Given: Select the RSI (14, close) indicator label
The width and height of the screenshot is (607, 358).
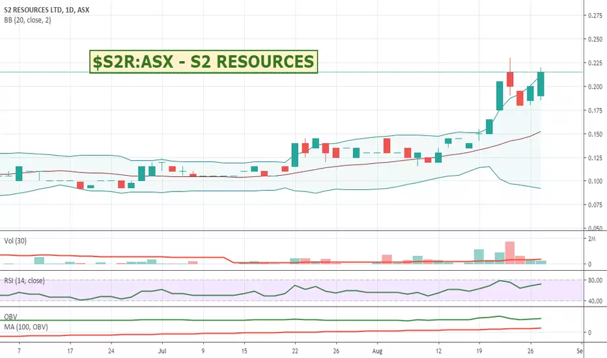Looking at the screenshot, I should point(24,281).
